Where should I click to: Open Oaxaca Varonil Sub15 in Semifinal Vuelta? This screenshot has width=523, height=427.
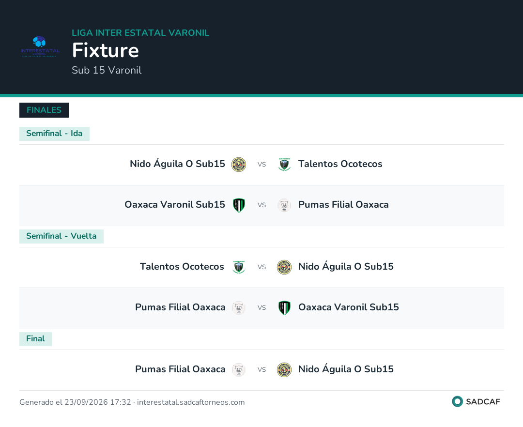pos(349,307)
